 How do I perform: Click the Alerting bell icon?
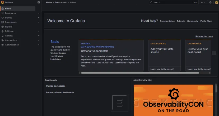(3, 36)
